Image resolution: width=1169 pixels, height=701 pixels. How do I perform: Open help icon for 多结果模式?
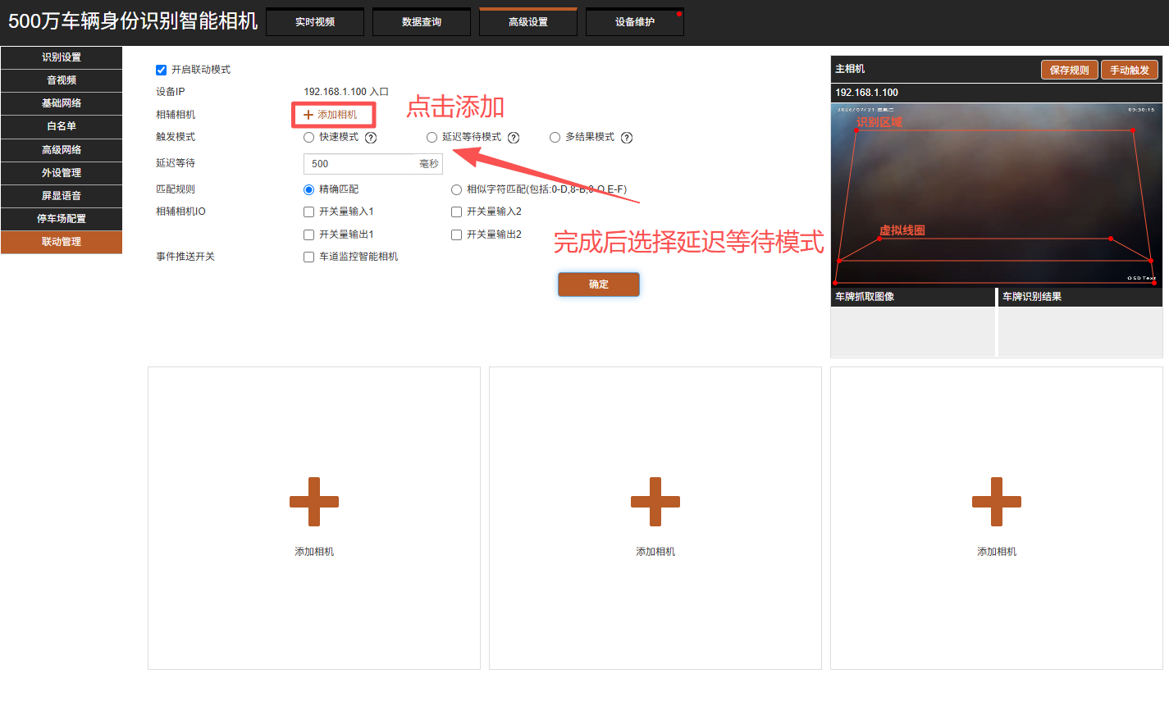[627, 138]
